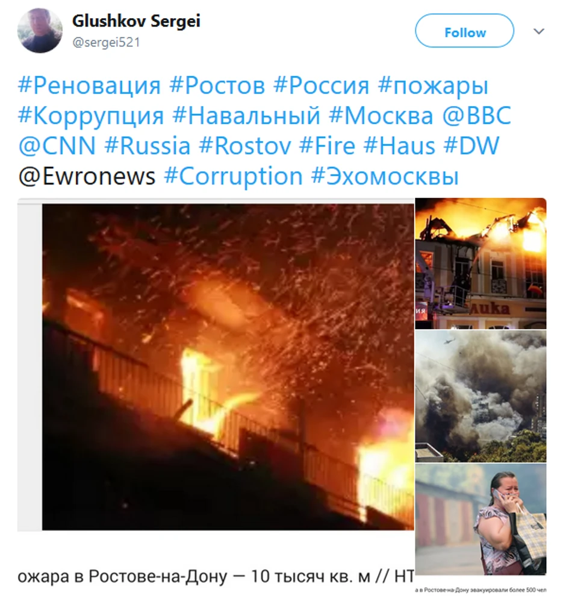Open the woman on phone photo
The image size is (566, 604).
click(x=480, y=519)
